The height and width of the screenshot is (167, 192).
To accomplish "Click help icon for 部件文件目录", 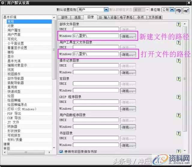I will click(178, 25).
